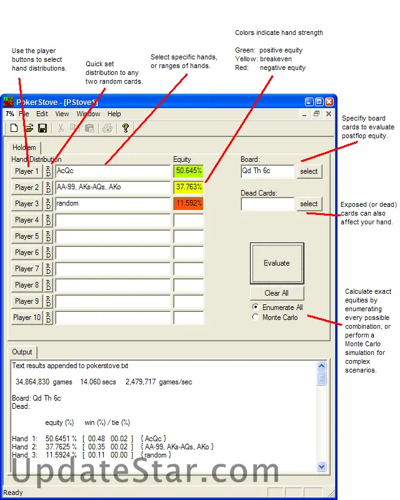Click empty Player 4 hand field
The width and height of the screenshot is (400, 500).
[x=113, y=220]
